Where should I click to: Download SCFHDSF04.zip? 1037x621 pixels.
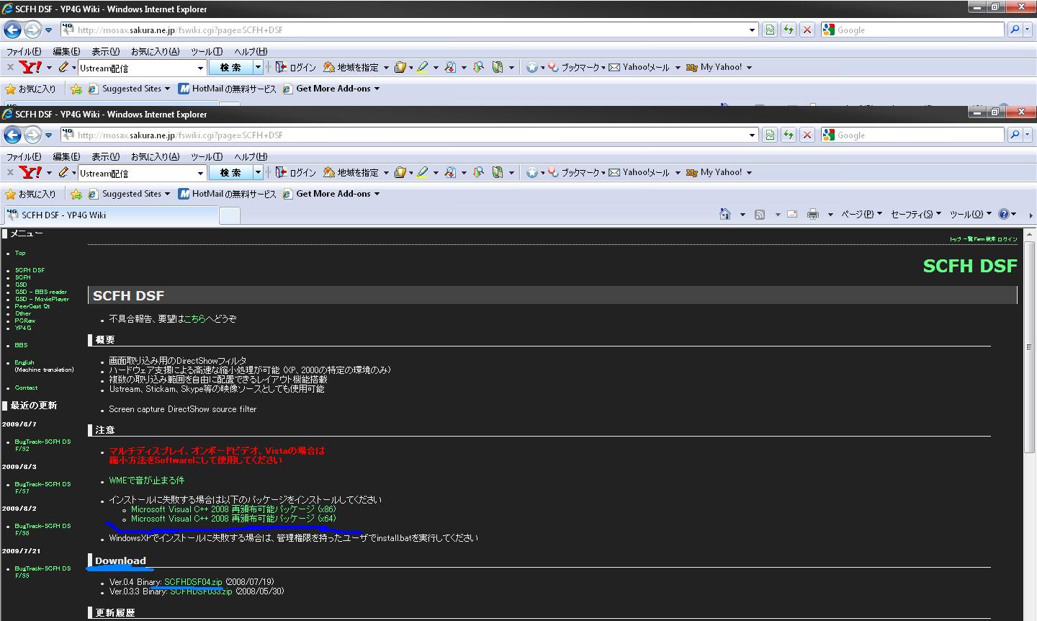[x=193, y=582]
